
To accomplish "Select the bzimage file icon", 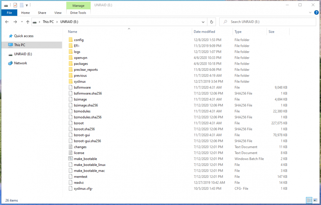I will coord(71,99).
